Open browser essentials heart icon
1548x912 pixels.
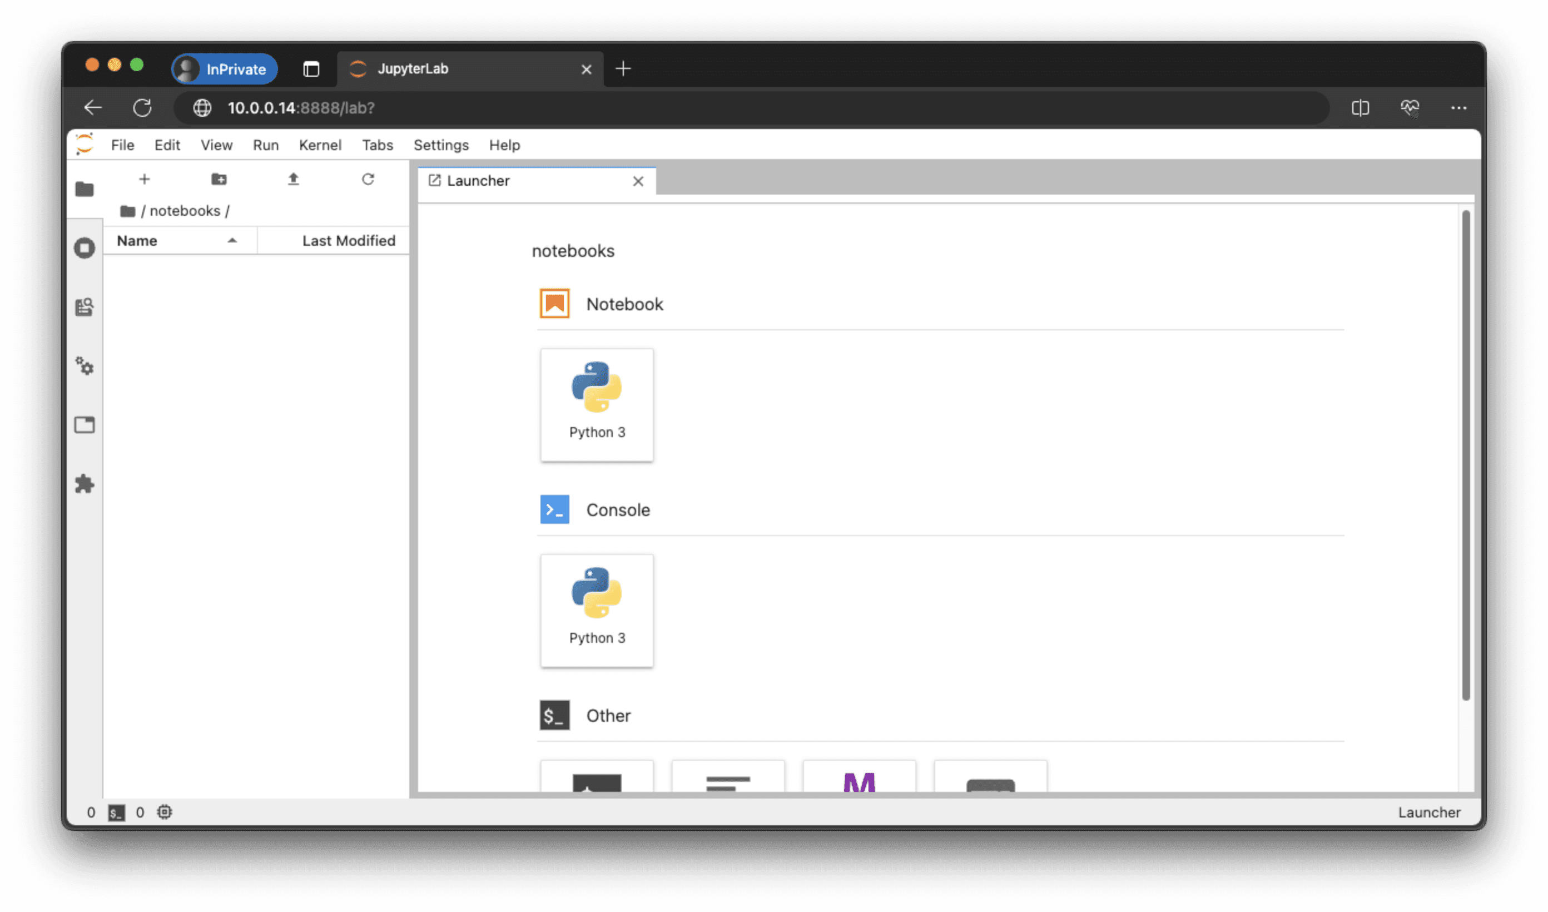pyautogui.click(x=1410, y=107)
